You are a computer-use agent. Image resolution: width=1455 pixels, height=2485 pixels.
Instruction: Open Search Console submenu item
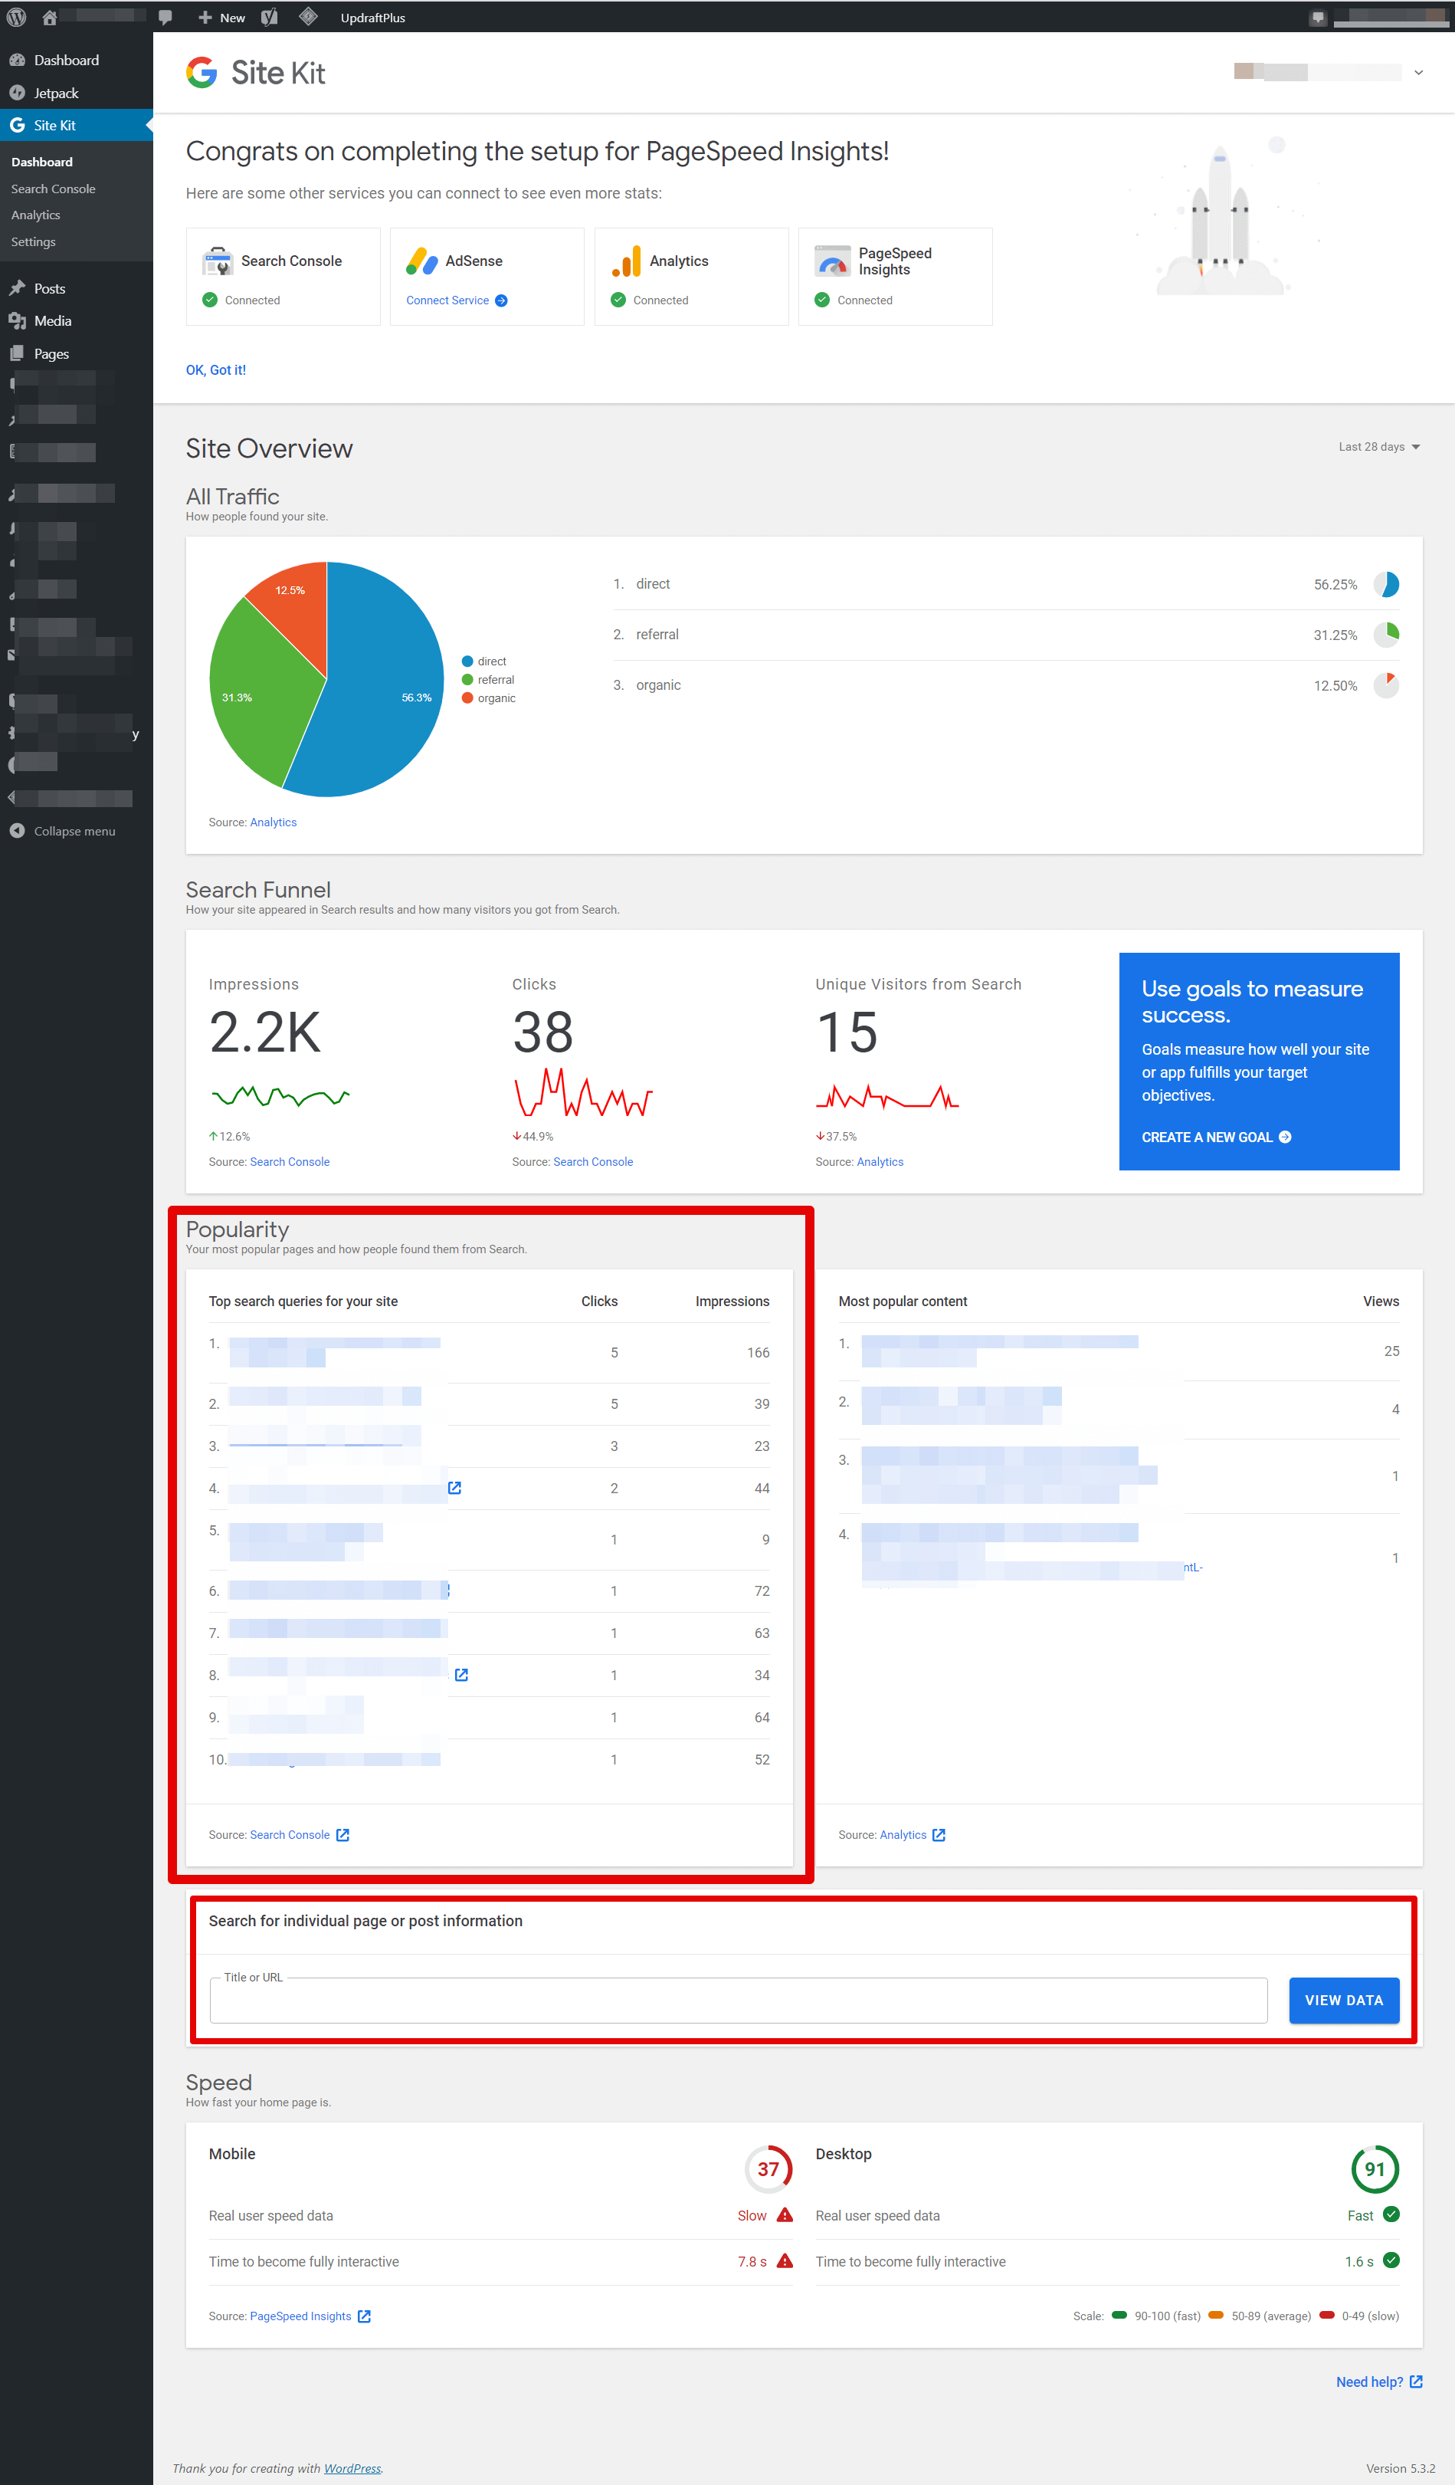point(53,189)
